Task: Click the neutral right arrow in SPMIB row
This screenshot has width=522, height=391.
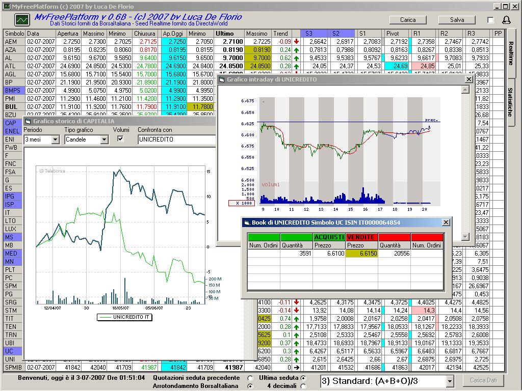Action: [296, 368]
